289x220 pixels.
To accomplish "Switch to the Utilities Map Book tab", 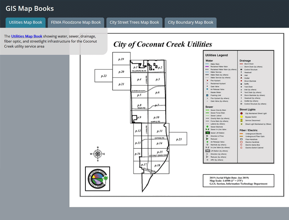I will [25, 23].
